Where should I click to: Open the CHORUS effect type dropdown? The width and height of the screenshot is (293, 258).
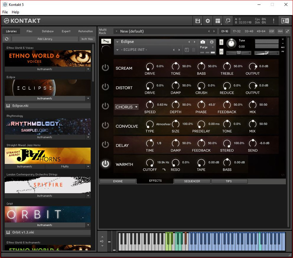[x=127, y=107]
